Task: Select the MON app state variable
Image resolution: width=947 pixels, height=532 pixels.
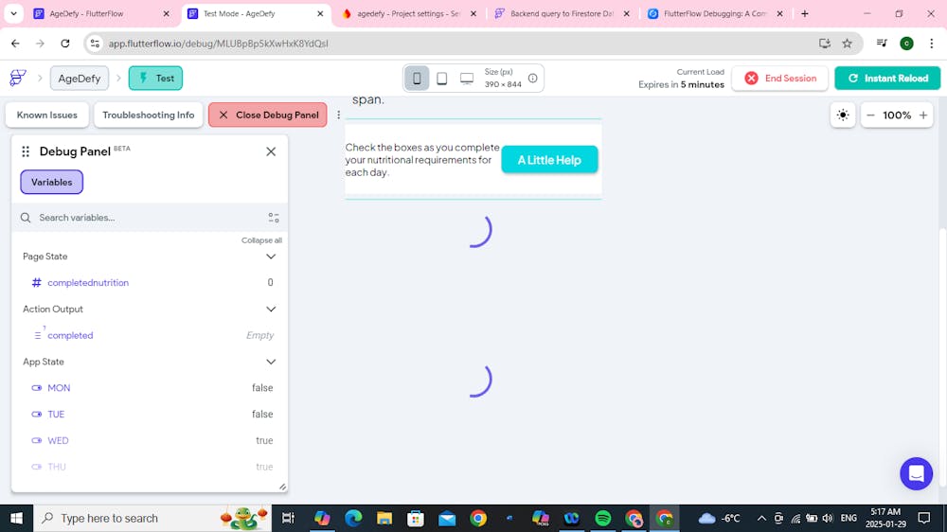Action: pyautogui.click(x=150, y=388)
